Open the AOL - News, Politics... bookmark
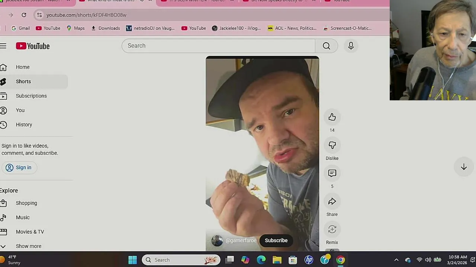Viewport: 476px width, 267px height. pyautogui.click(x=292, y=28)
